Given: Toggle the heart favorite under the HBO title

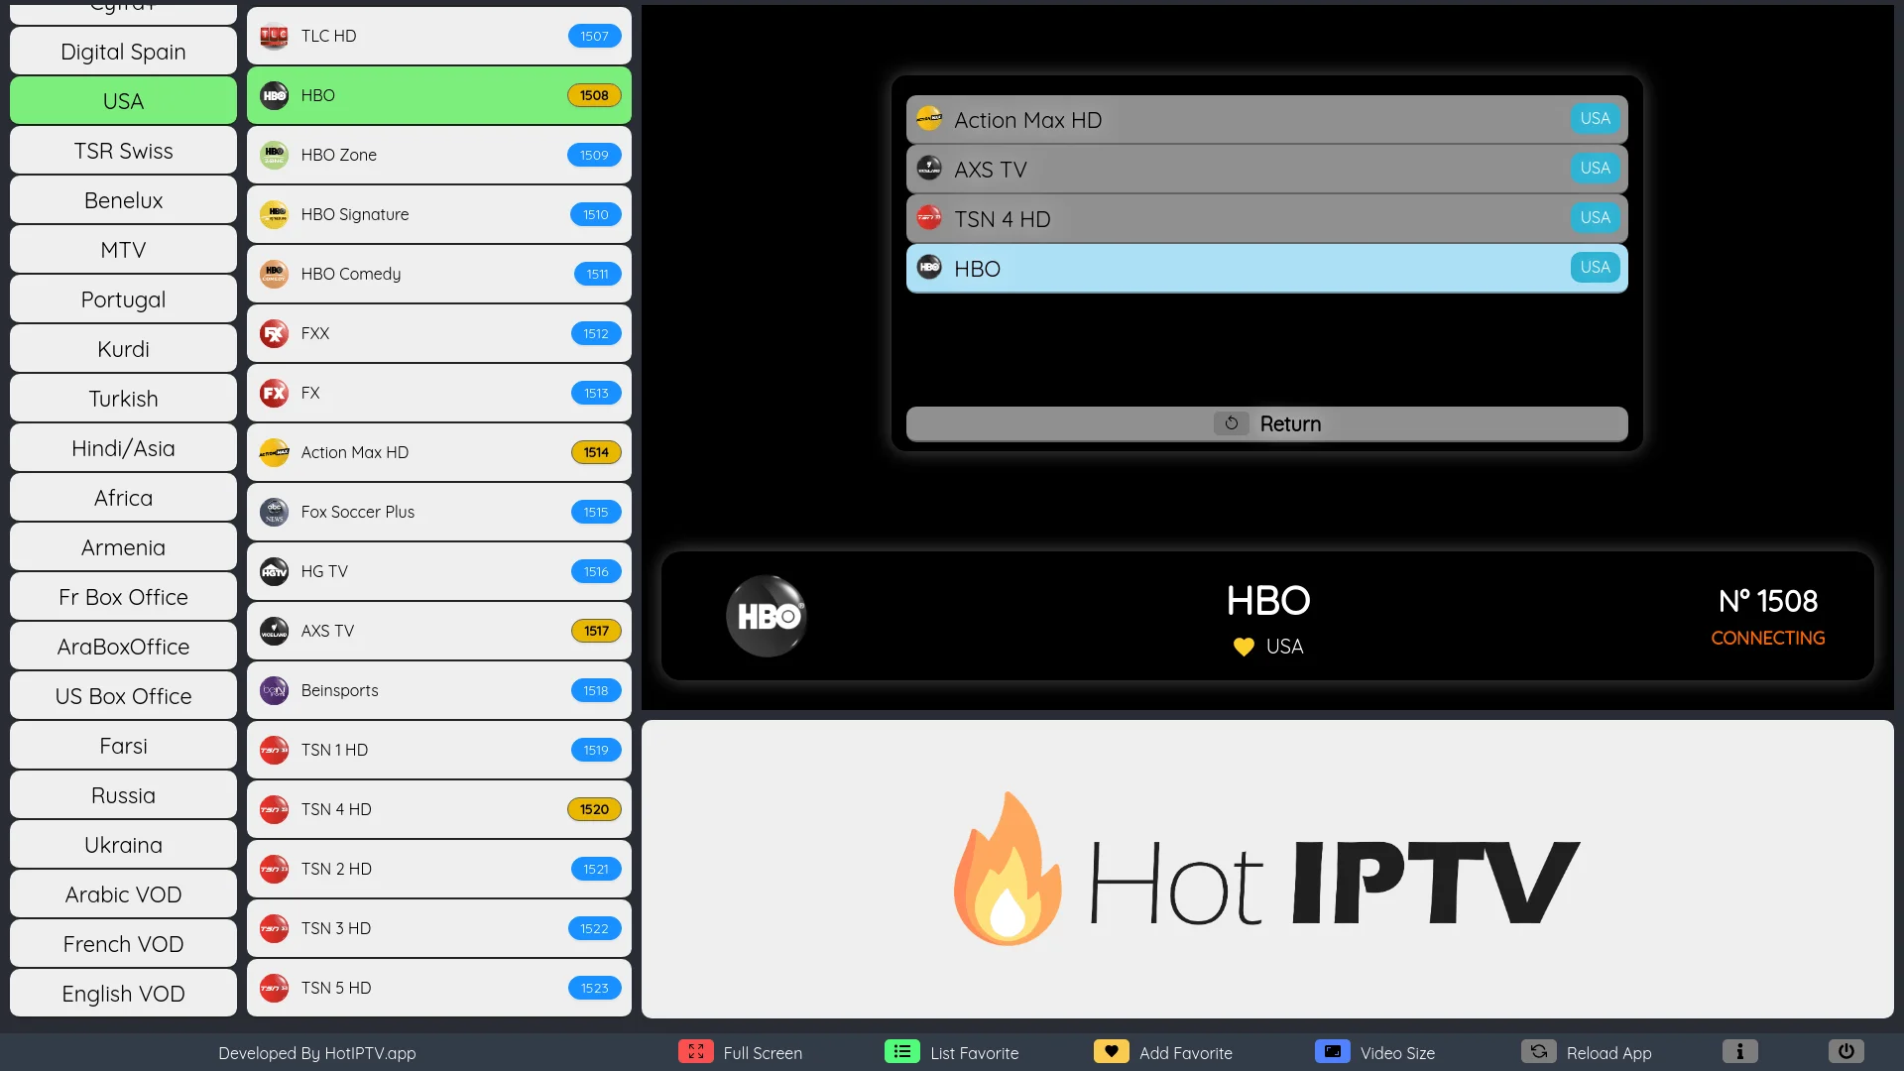Looking at the screenshot, I should click(1242, 647).
